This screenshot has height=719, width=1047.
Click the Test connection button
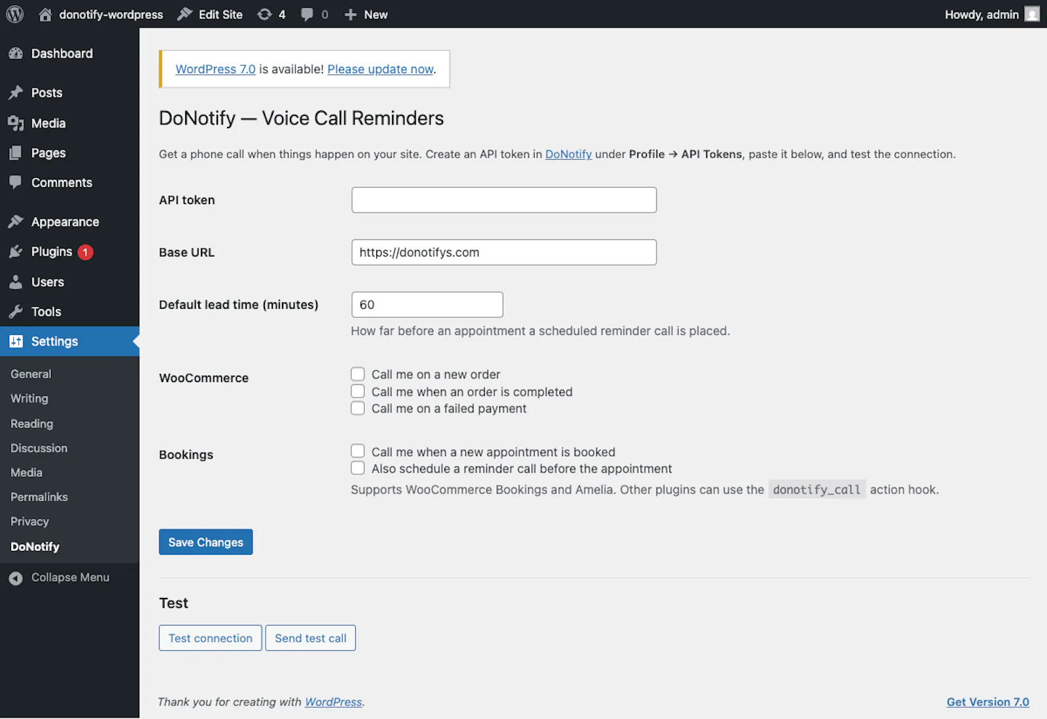click(x=210, y=638)
